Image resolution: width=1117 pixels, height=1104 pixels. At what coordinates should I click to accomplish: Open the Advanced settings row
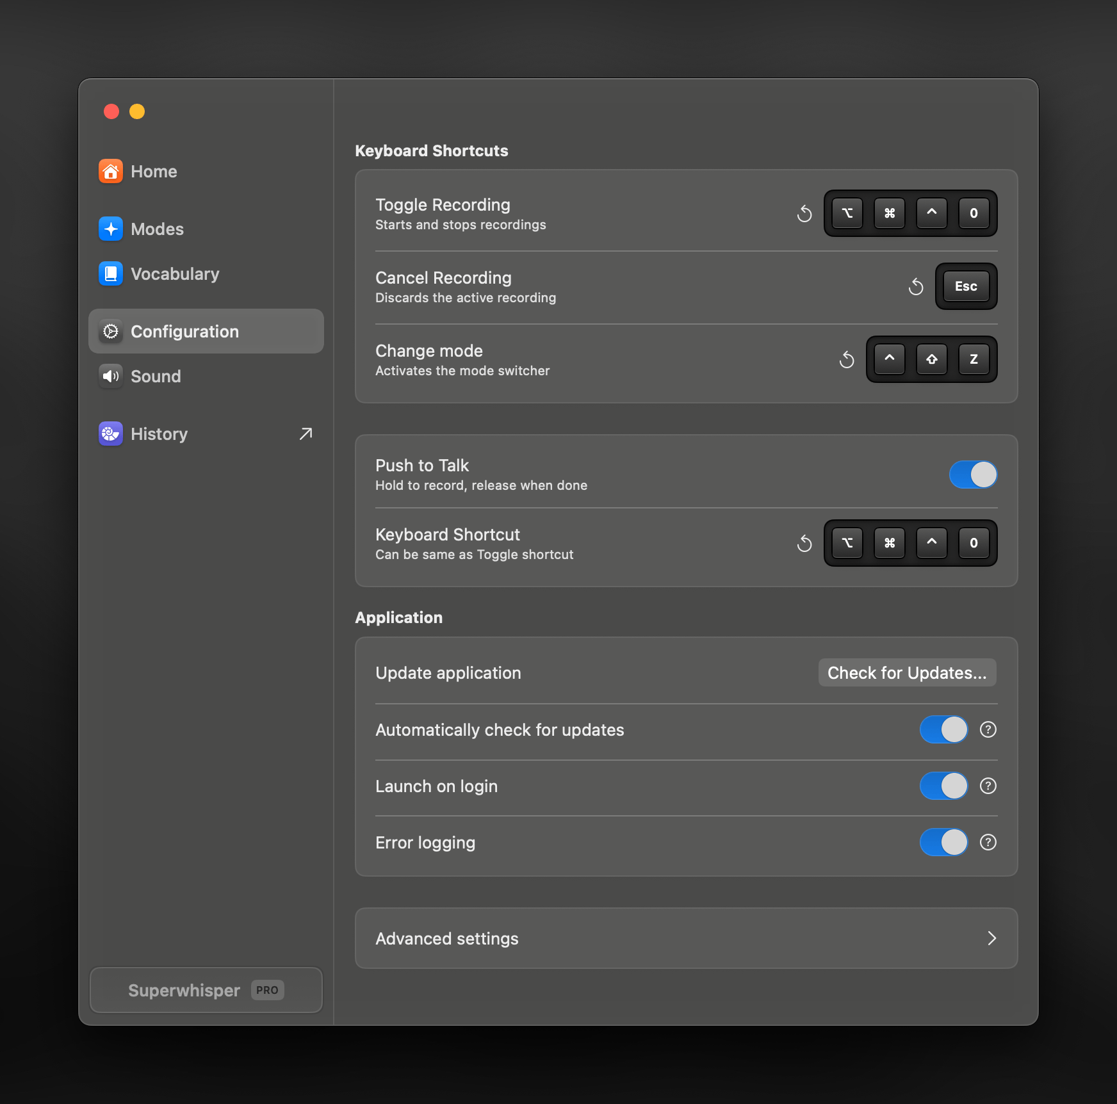click(686, 938)
